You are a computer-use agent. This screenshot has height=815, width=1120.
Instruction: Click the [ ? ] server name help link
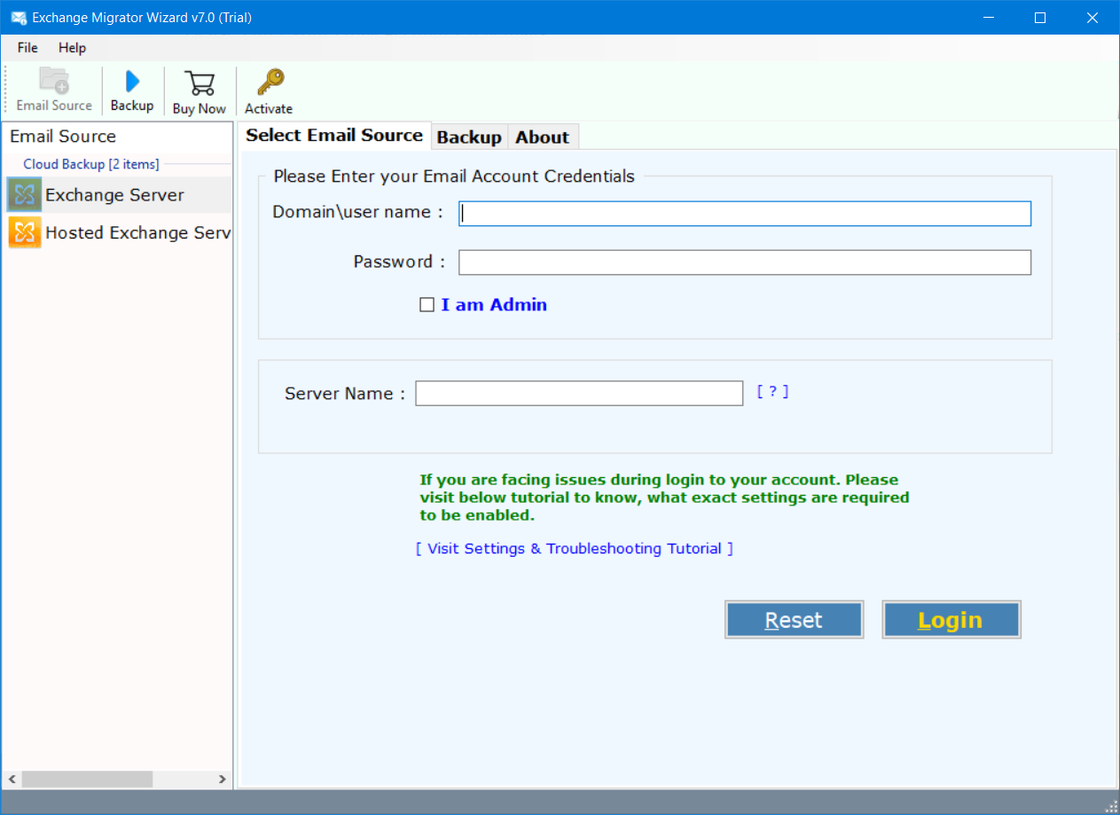point(772,391)
